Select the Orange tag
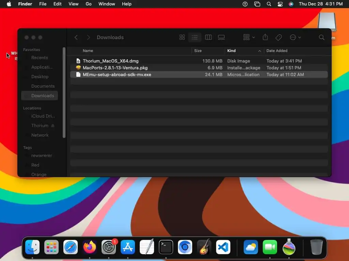The image size is (349, 261). 40,174
